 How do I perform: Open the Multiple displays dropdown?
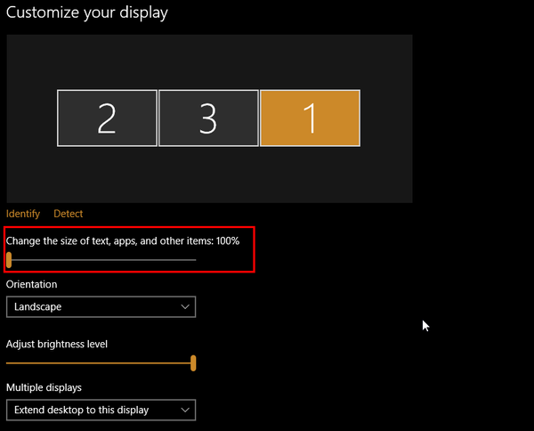[x=101, y=410]
